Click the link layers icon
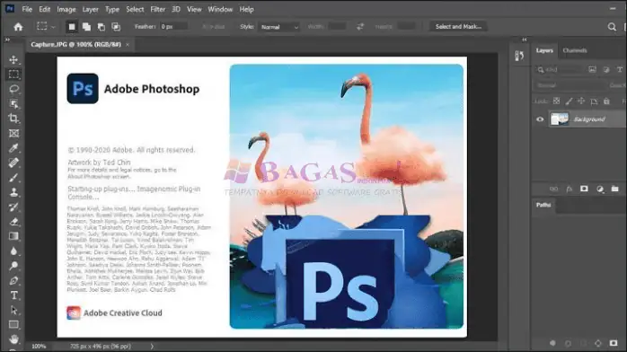The image size is (627, 352). (554, 189)
